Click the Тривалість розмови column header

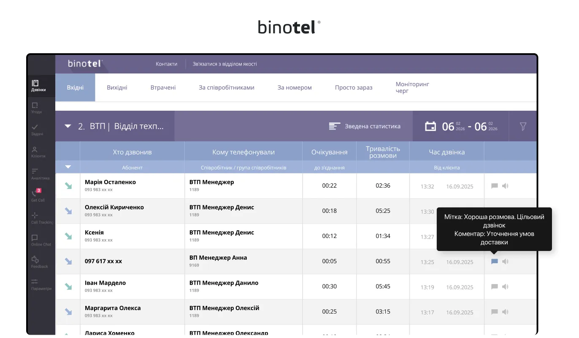(x=383, y=152)
